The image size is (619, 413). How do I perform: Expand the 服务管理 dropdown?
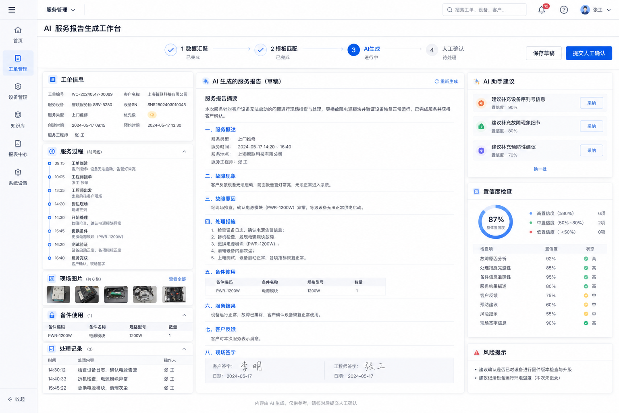[x=61, y=10]
